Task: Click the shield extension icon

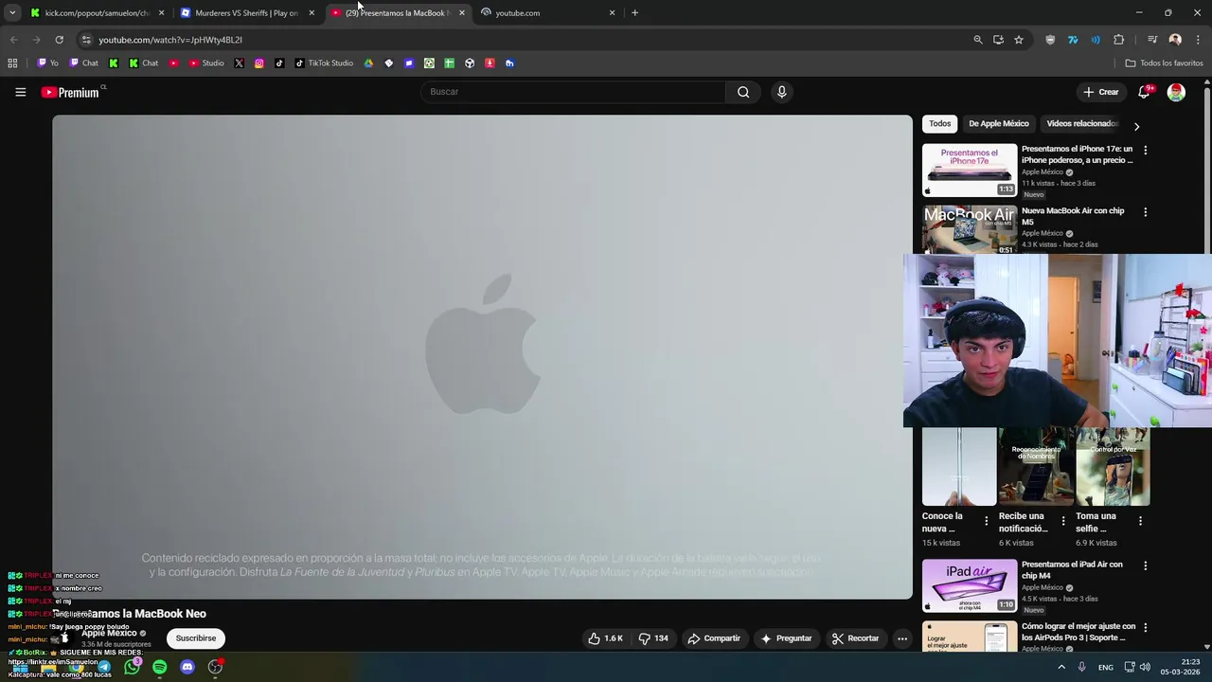Action: pyautogui.click(x=1050, y=40)
